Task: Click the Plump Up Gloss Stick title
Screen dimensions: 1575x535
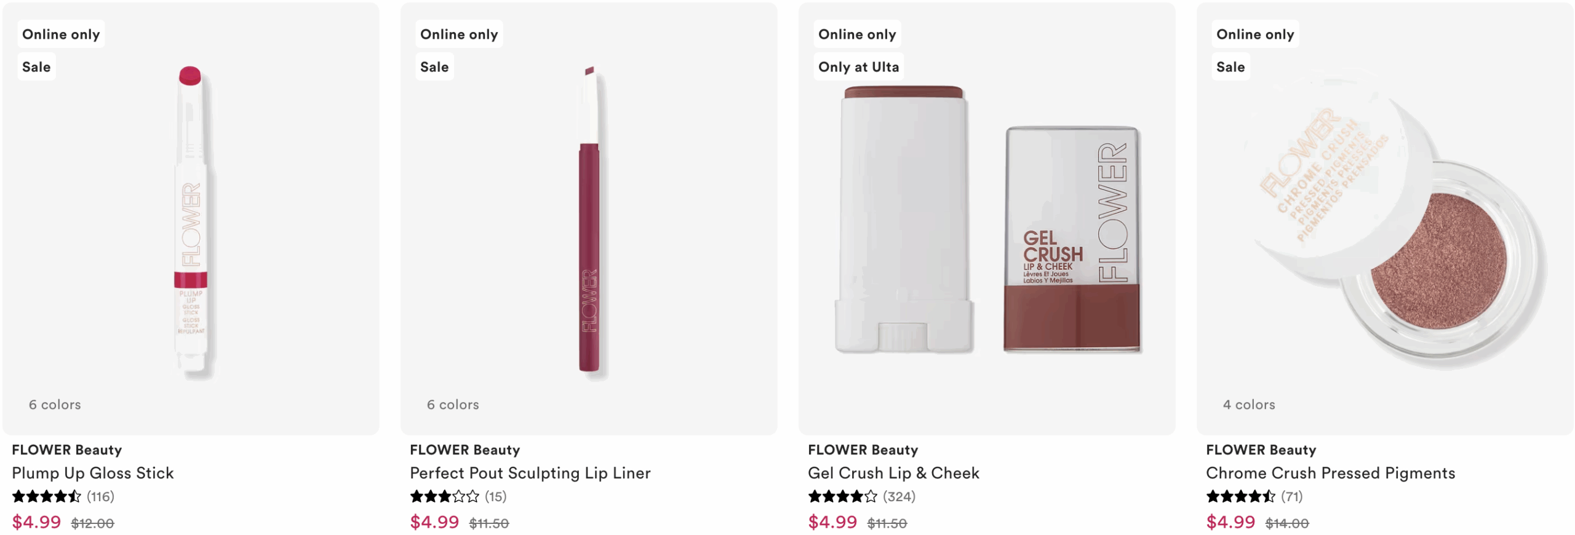Action: point(93,473)
